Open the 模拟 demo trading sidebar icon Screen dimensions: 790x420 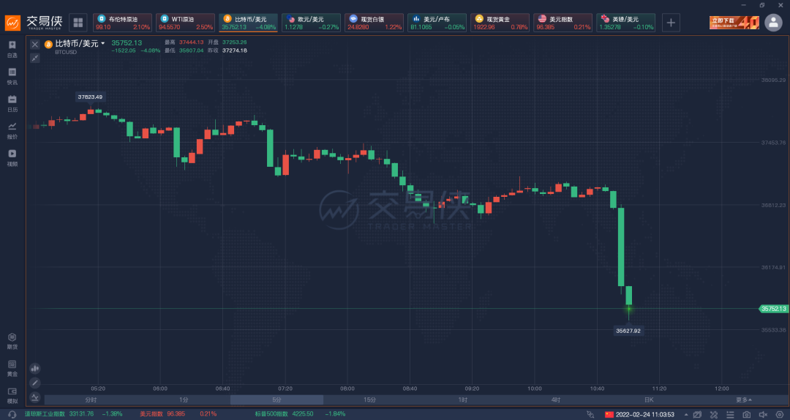12,396
